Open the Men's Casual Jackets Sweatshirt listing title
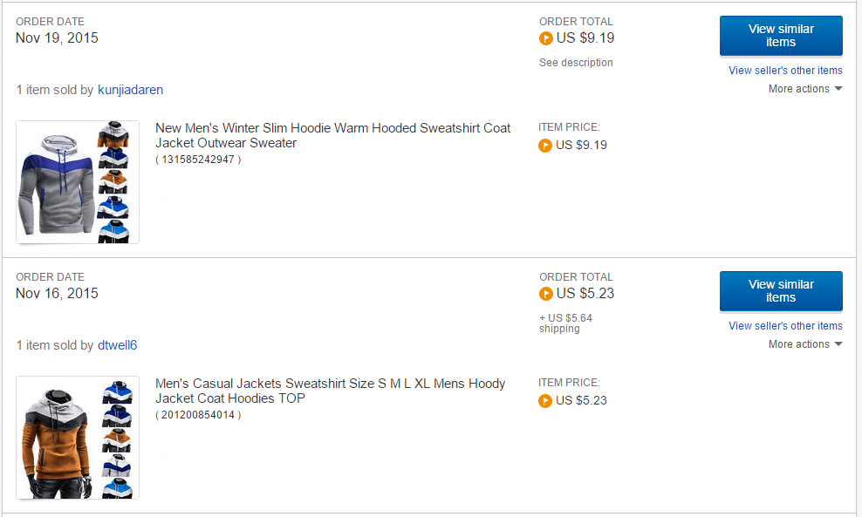The width and height of the screenshot is (862, 517). [x=330, y=391]
